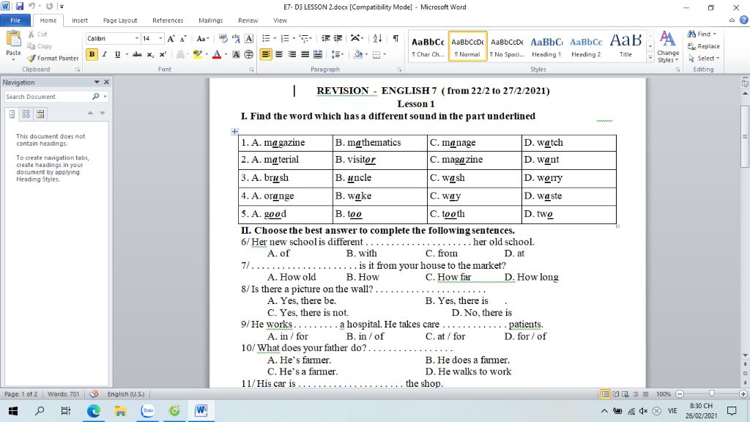Apply superscript formatting
Viewport: 750px width, 422px height.
point(163,54)
